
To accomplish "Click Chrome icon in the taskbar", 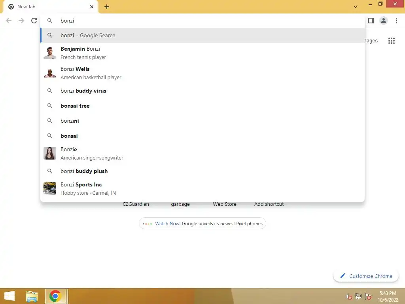I will [x=55, y=296].
